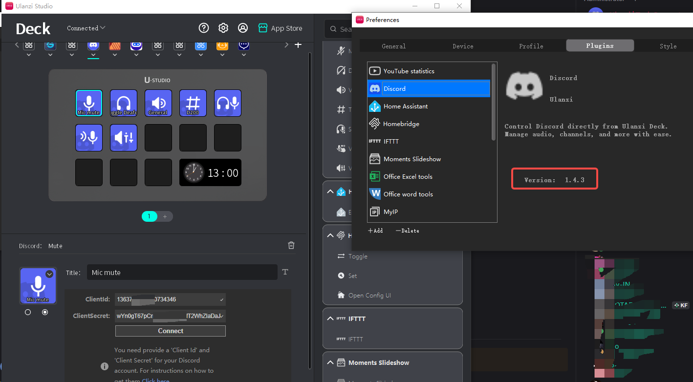Expand the Connected device dropdown
Screen dimensions: 693x382
point(86,28)
